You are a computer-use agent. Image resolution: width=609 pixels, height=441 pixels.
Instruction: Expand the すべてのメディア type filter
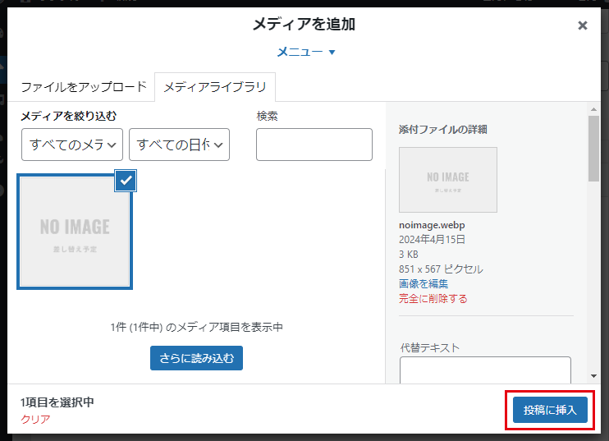click(x=72, y=145)
